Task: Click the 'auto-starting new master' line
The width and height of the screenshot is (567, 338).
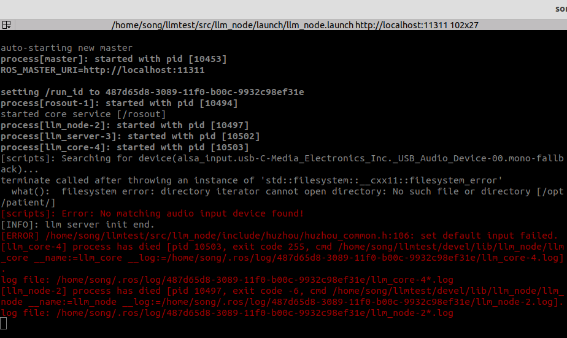Action: coord(66,48)
